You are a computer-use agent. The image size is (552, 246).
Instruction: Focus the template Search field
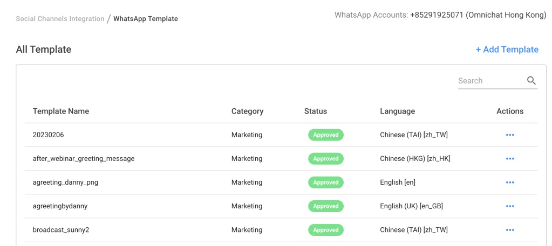[490, 81]
